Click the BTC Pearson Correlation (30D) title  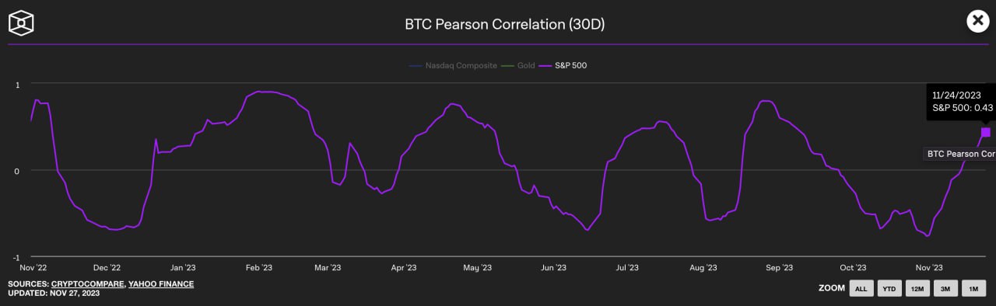(x=504, y=24)
